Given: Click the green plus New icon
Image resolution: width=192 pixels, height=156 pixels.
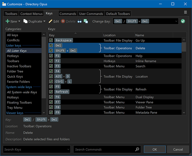Looking at the screenshot, I should 7,21.
